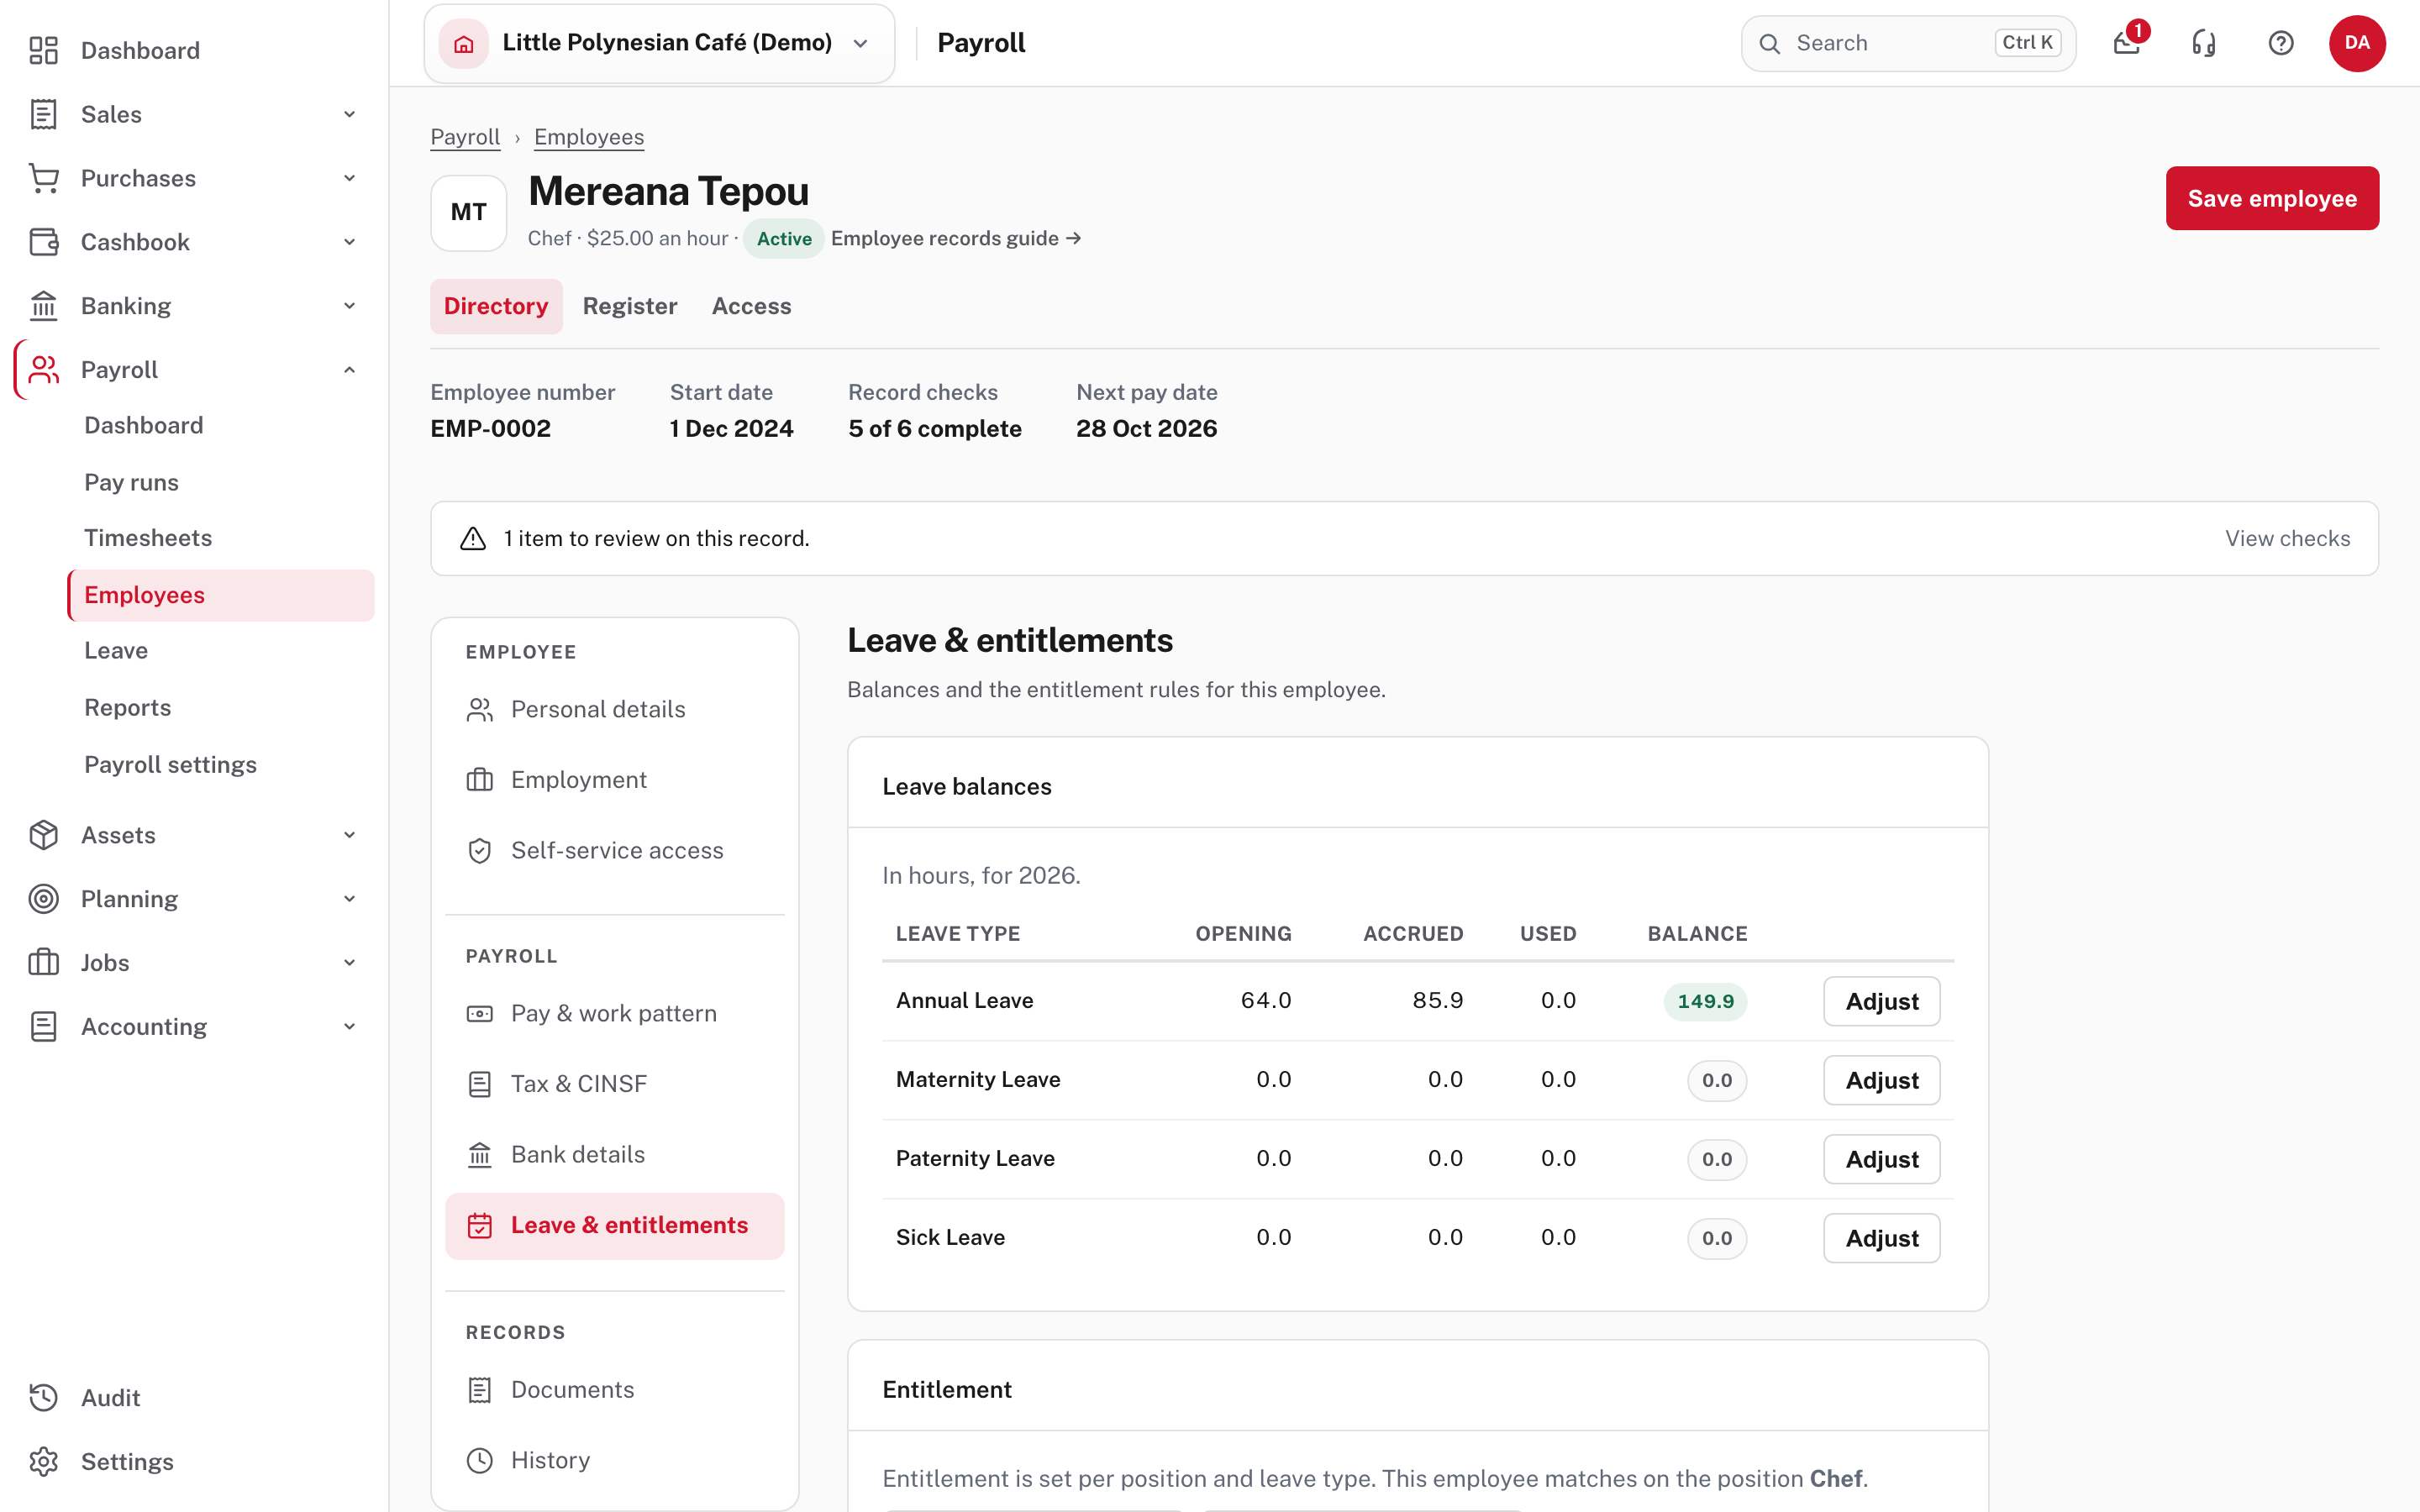This screenshot has width=2420, height=1512.
Task: Click the Self-service access shield icon
Action: (480, 850)
